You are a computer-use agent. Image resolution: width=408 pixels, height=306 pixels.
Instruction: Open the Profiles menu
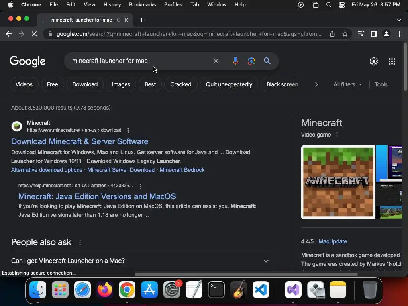coord(173,5)
